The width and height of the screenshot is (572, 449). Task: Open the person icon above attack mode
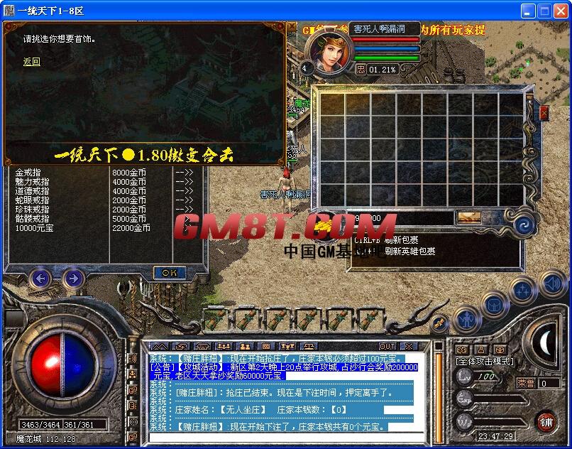481,350
